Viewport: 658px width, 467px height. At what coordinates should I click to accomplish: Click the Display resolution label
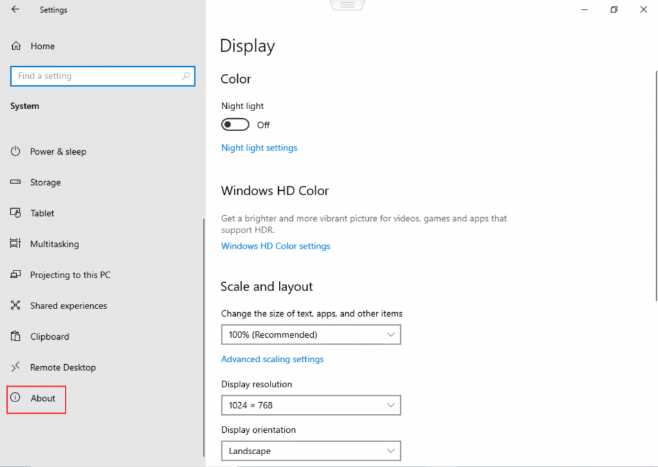[x=256, y=384]
